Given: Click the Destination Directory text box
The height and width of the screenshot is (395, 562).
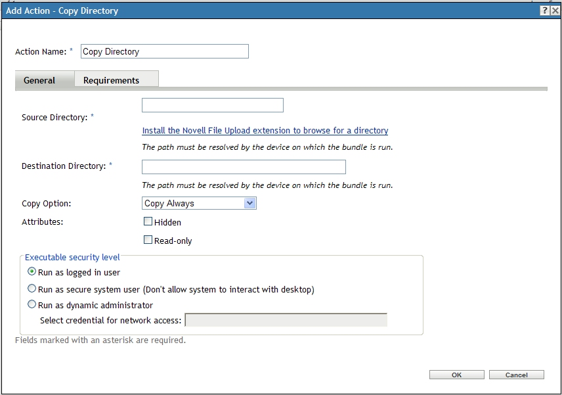Looking at the screenshot, I should tap(243, 167).
